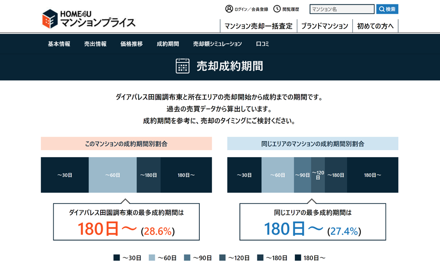Click the blue 27.4% value
This screenshot has height=268, width=440.
(344, 231)
